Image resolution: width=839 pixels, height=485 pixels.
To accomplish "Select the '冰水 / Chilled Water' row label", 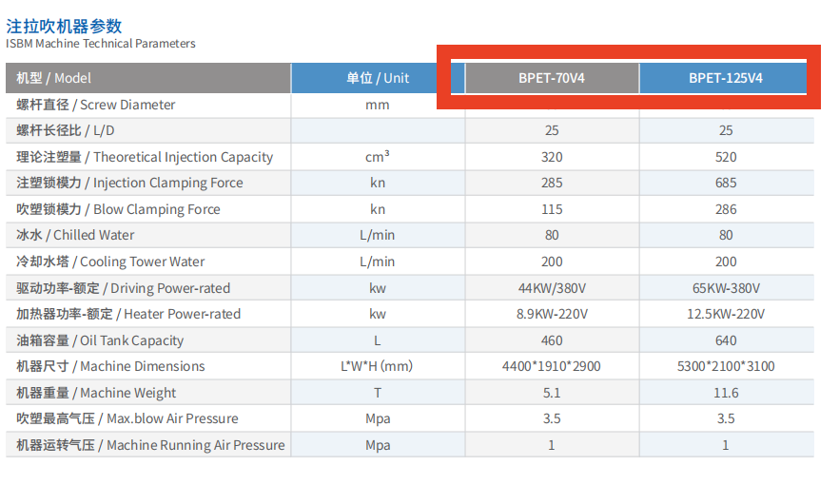I will click(x=75, y=235).
